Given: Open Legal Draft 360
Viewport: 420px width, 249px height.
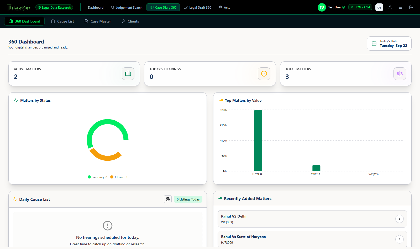Looking at the screenshot, I should click(x=198, y=8).
